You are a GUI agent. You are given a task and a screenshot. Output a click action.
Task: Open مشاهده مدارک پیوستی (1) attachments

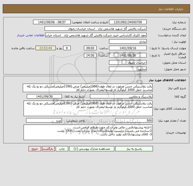point(92,149)
